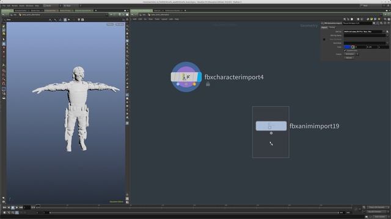
Task: Play the animation forward
Action: (x=16, y=207)
